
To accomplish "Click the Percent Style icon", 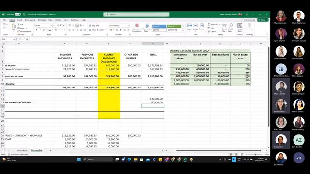I will 117,30.
